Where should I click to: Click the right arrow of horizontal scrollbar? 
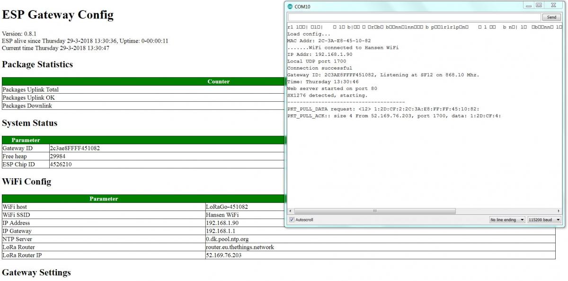pyautogui.click(x=559, y=211)
